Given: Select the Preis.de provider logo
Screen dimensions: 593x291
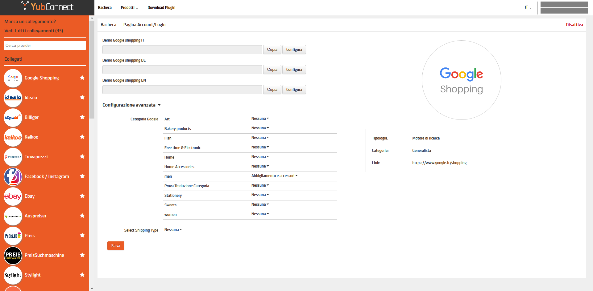Looking at the screenshot, I should click(13, 236).
